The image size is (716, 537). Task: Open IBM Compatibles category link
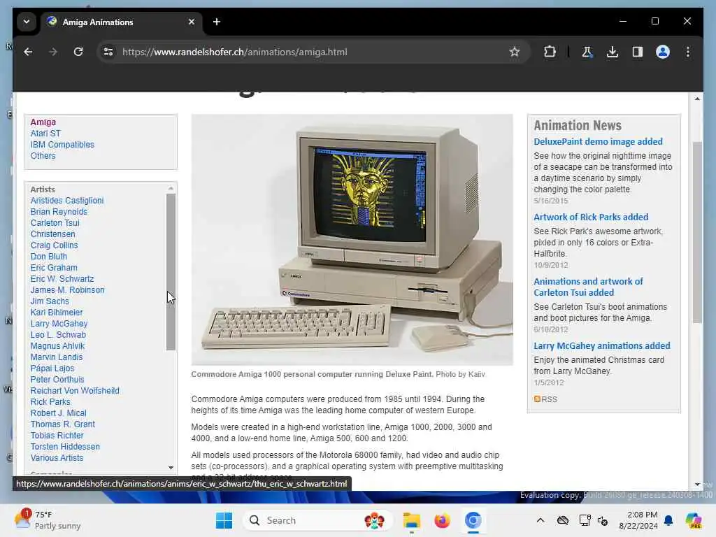pyautogui.click(x=62, y=145)
